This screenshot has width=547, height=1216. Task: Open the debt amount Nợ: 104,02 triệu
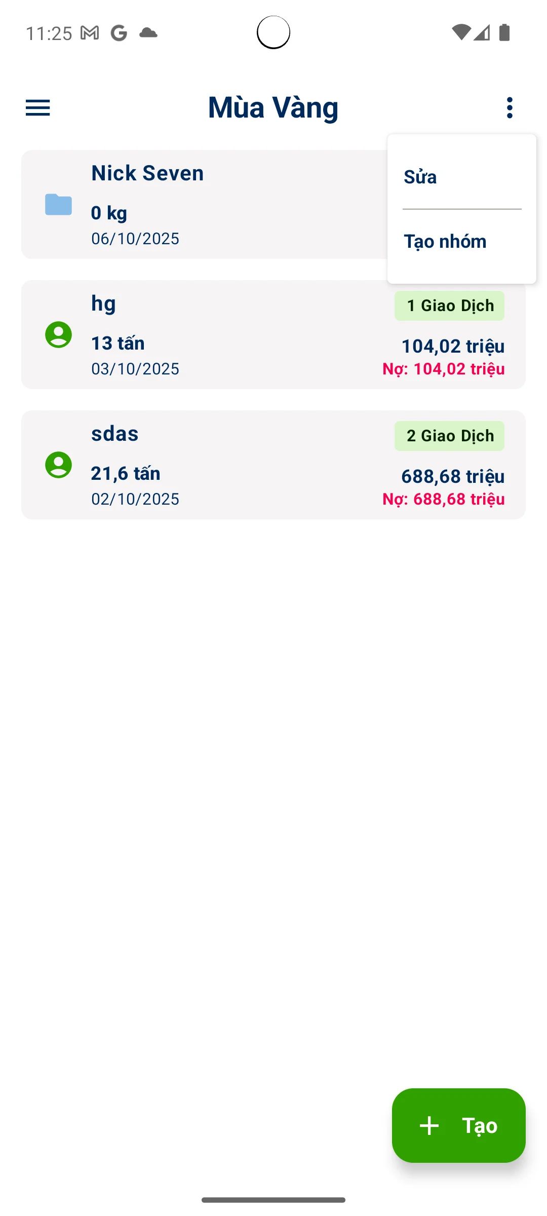click(443, 369)
